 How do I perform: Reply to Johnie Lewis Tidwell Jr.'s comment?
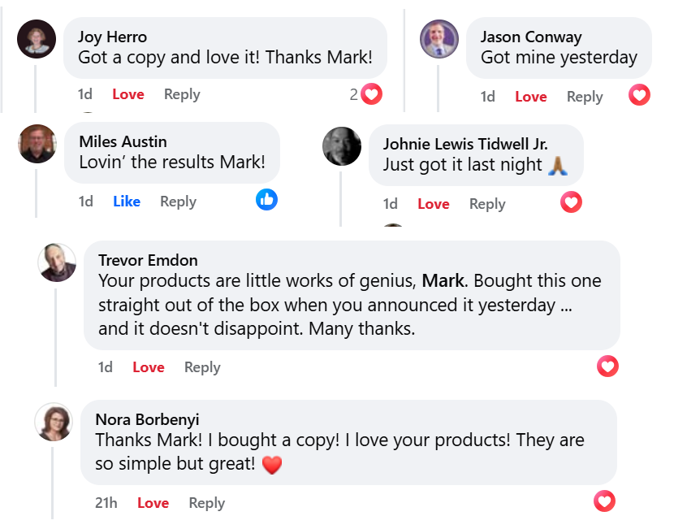coord(487,204)
